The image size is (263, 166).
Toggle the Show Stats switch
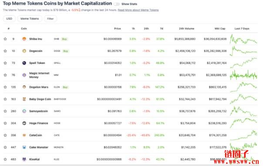116,4
